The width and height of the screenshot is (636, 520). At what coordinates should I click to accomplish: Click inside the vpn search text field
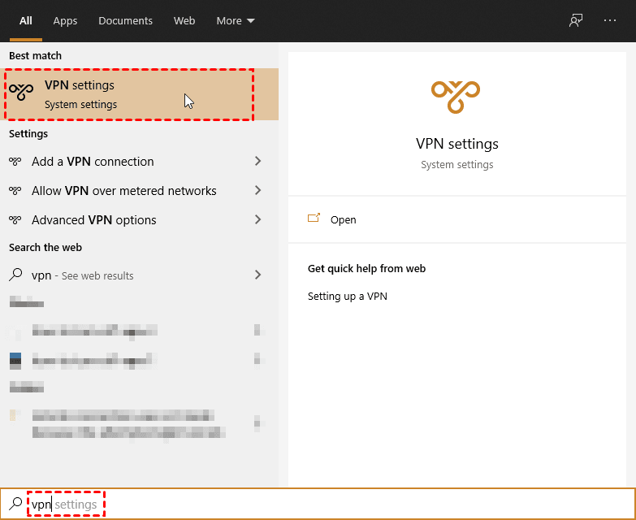pyautogui.click(x=325, y=505)
